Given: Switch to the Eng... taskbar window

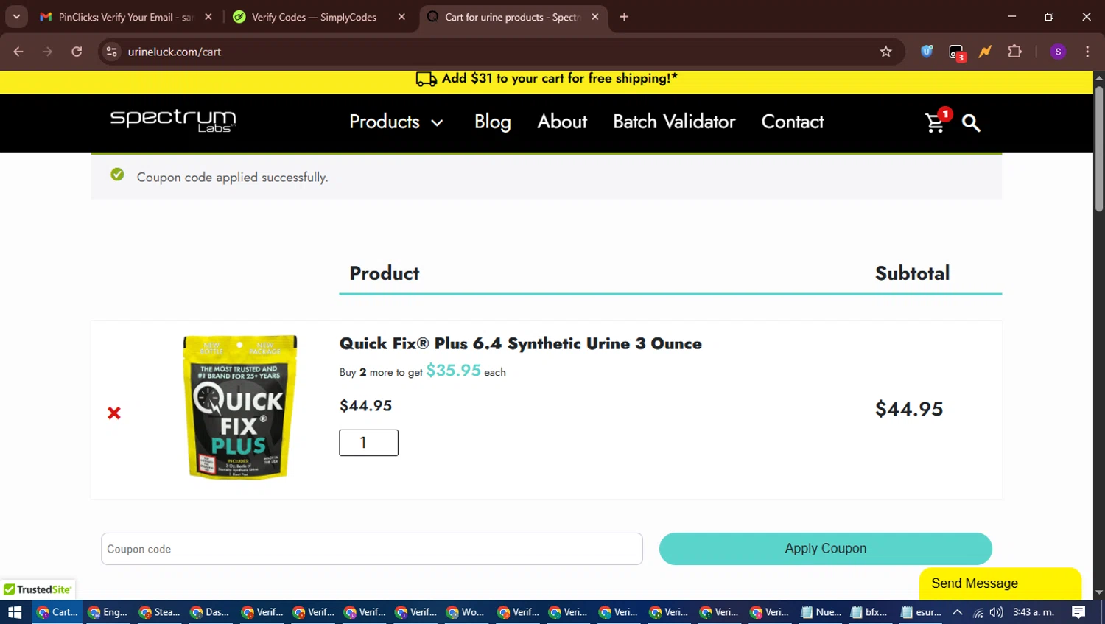Looking at the screenshot, I should 108,612.
